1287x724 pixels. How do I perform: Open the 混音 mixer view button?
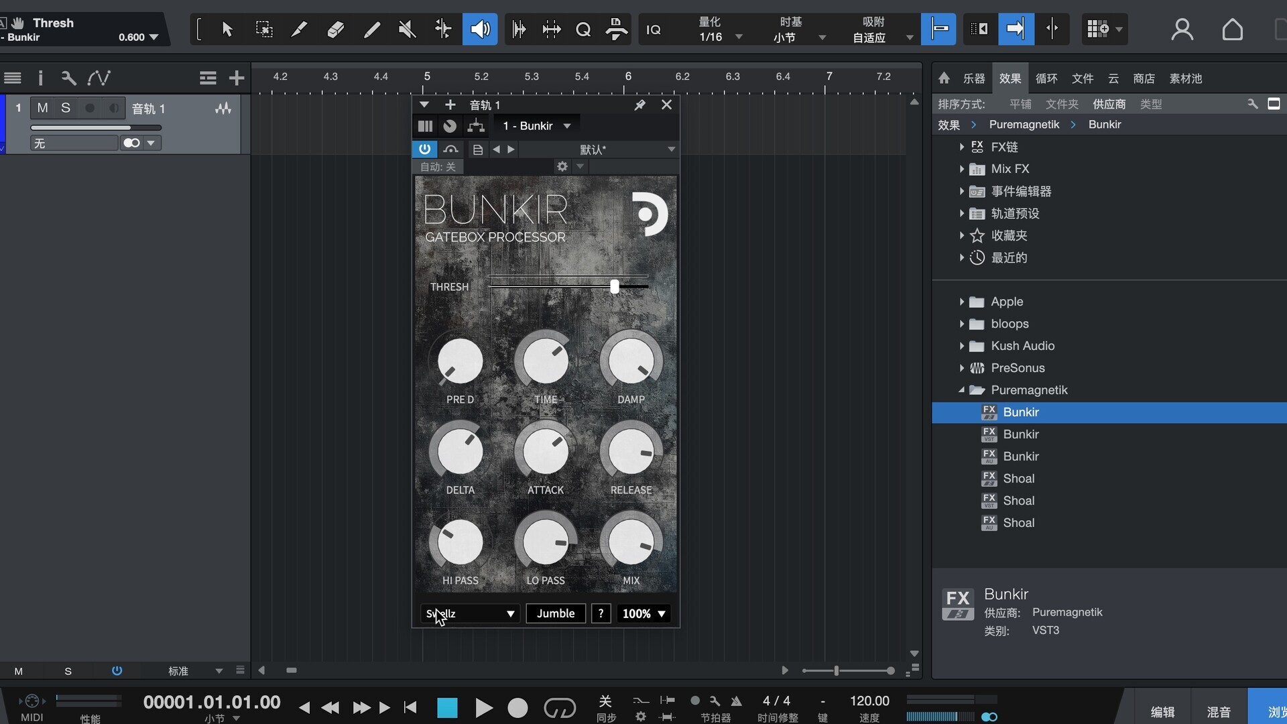(x=1219, y=712)
